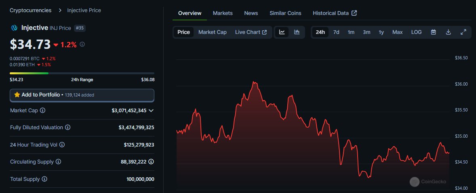The width and height of the screenshot is (476, 193).
Task: Click Circulating Supply label info icon
Action: pos(58,162)
